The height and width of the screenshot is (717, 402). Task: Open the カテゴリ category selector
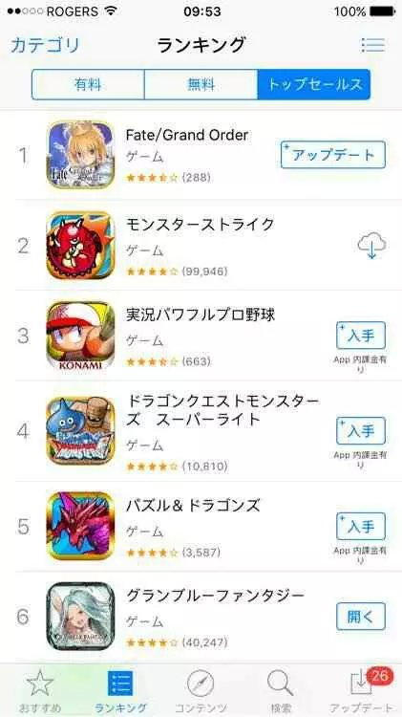click(45, 45)
